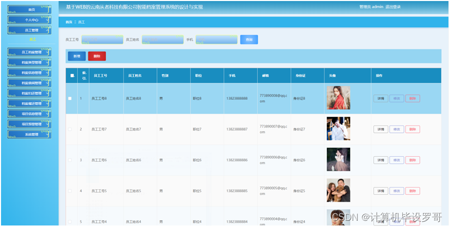Click 修改 for the 员工工号5 row
Viewport: 450px width, 227px height.
point(397,191)
